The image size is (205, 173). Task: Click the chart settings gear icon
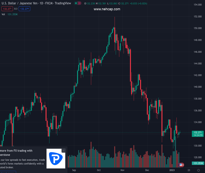[198, 170]
